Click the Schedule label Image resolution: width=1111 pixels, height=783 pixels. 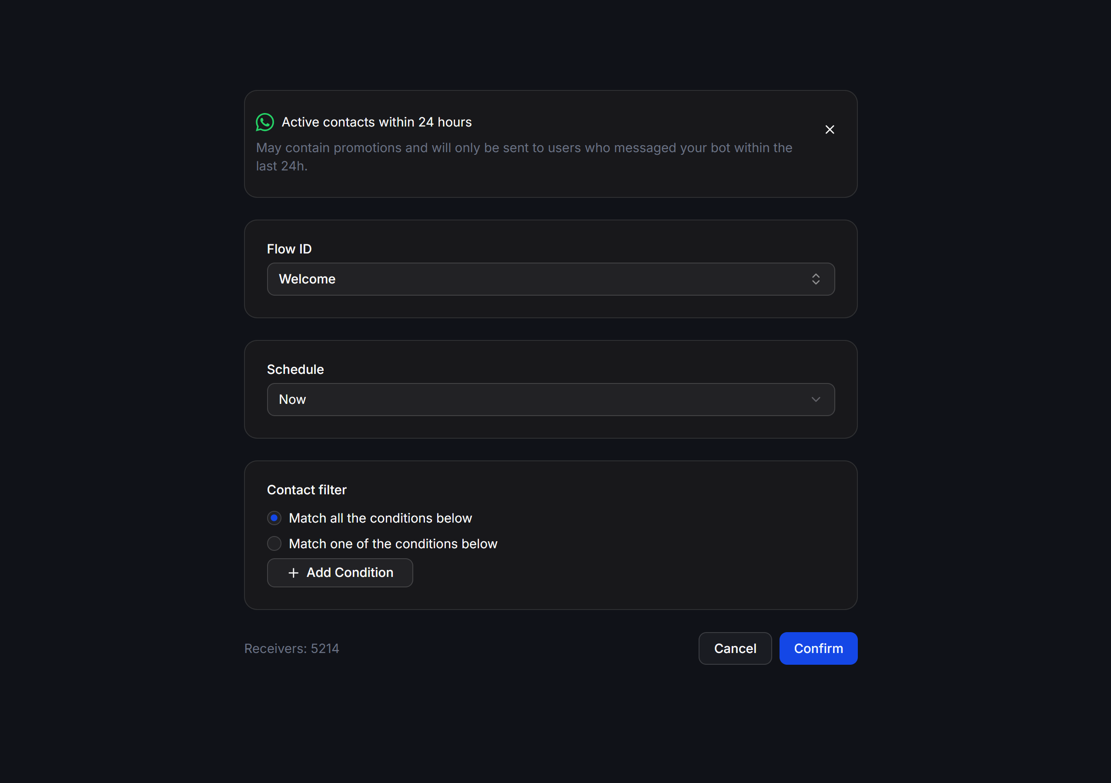click(x=295, y=370)
